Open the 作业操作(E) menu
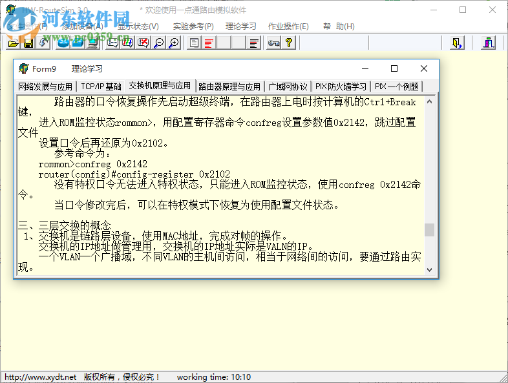This screenshot has width=508, height=383. tap(288, 26)
